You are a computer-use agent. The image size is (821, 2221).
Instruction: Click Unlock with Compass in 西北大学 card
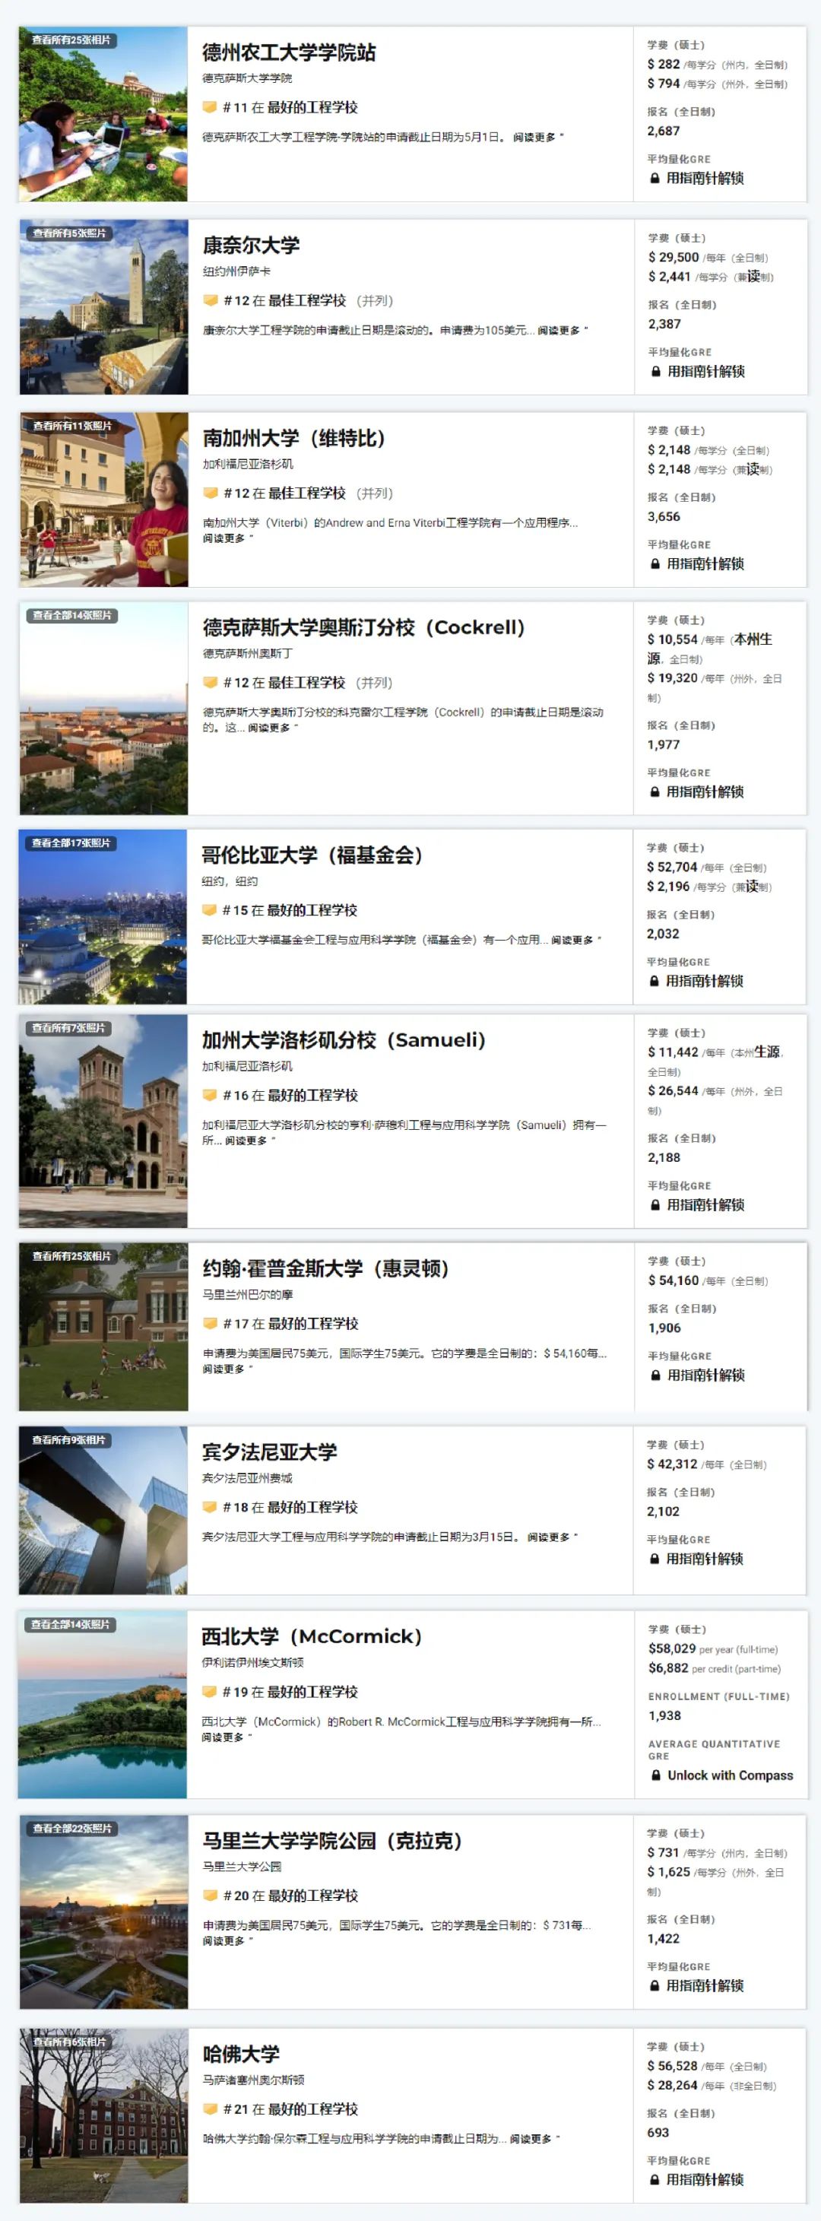point(731,1776)
